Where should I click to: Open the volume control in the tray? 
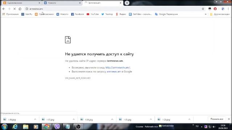pyautogui.click(x=214, y=127)
